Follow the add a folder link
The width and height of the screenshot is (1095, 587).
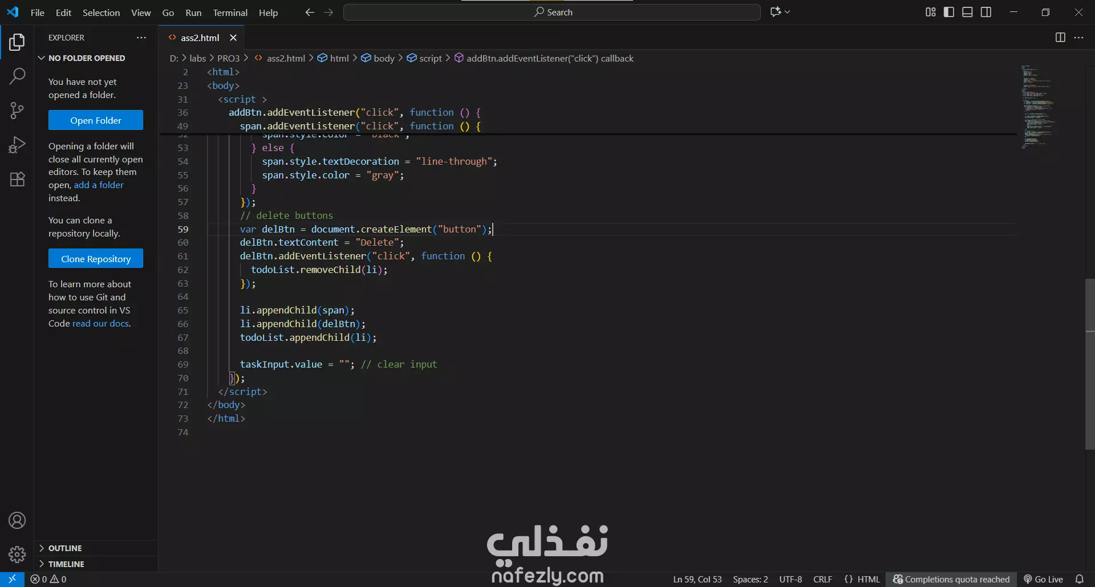[99, 185]
